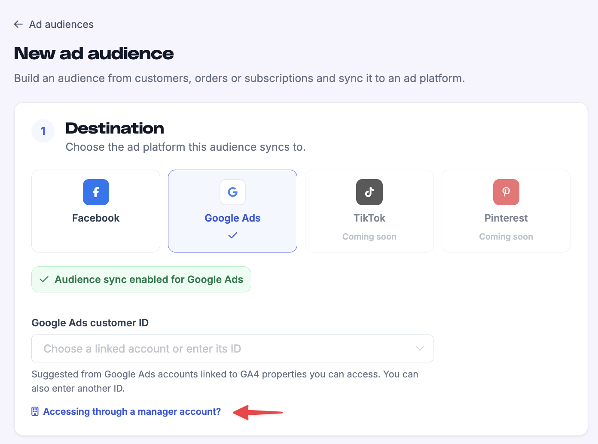
Task: Click the checkmark under Google Ads
Action: pyautogui.click(x=232, y=235)
